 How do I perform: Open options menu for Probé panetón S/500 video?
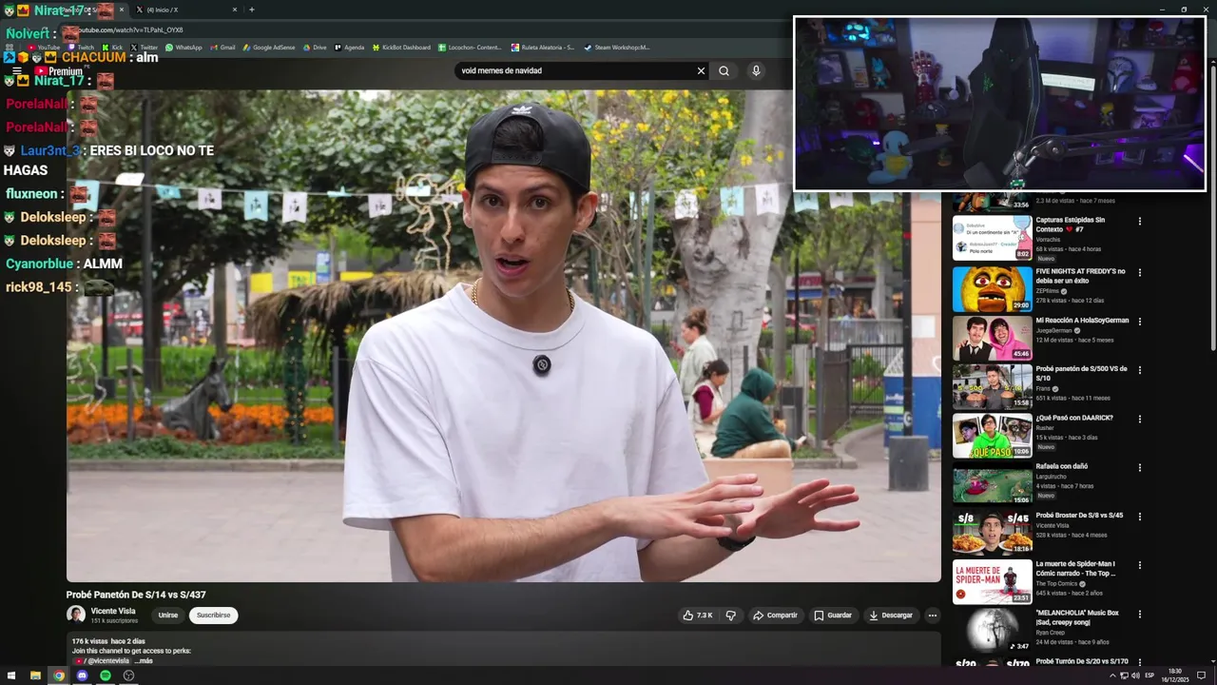[1139, 370]
